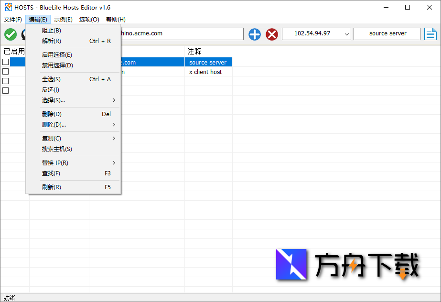Image resolution: width=441 pixels, height=302 pixels.
Task: Open the 帮助(H) menu
Action: 115,19
